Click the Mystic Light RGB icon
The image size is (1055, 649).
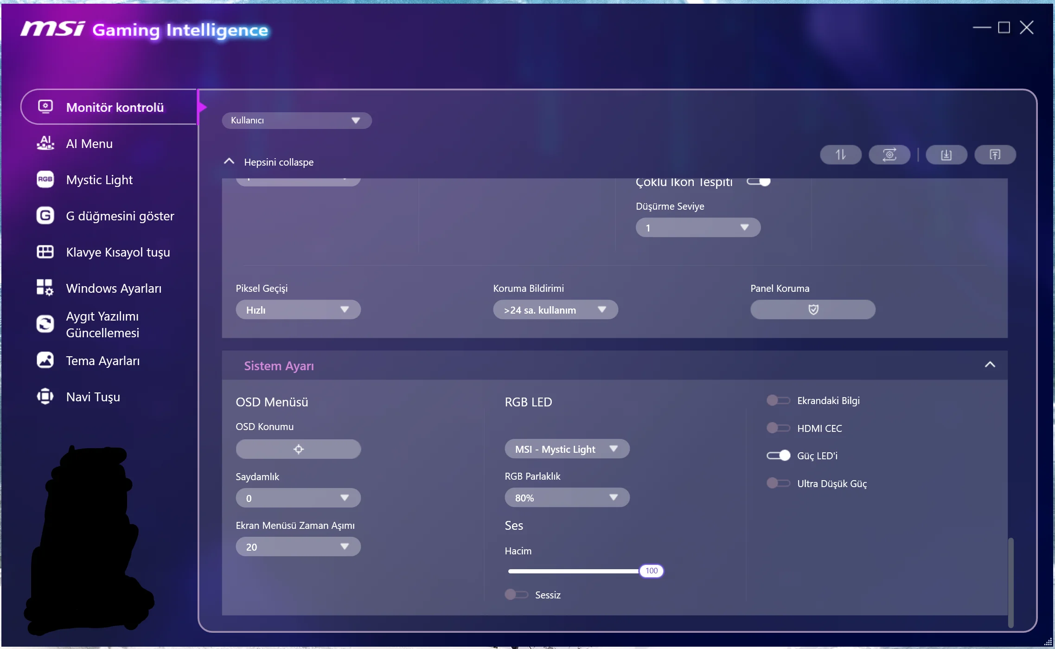pos(45,179)
